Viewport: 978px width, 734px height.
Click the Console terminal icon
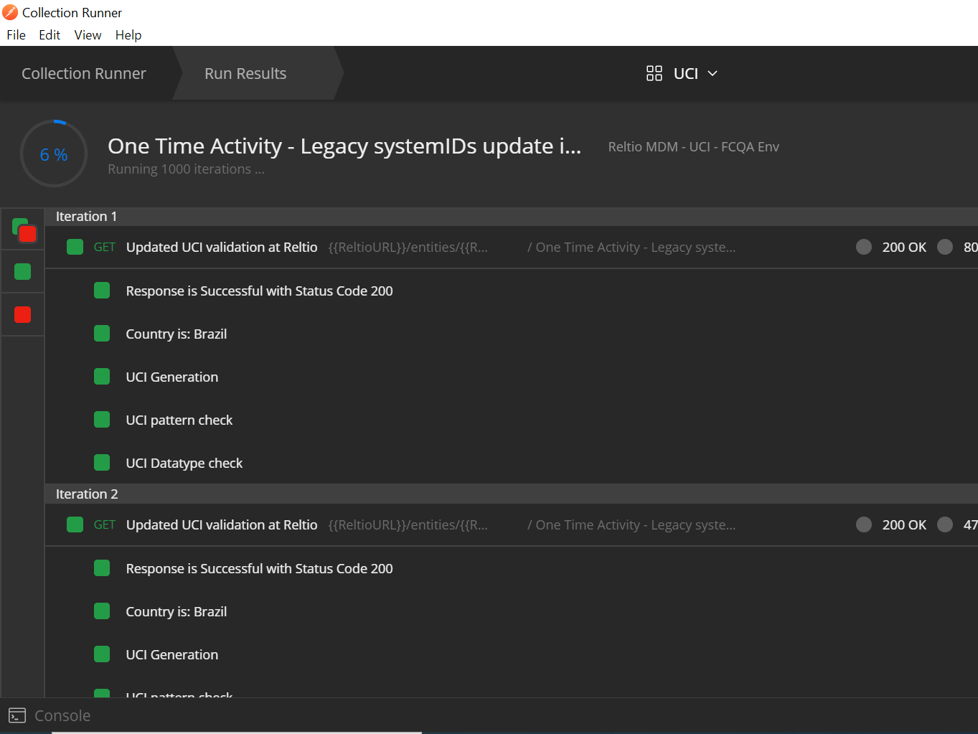pyautogui.click(x=17, y=716)
